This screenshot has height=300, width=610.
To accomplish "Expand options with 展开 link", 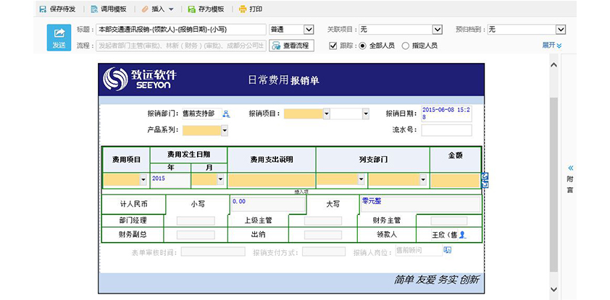I will (x=552, y=46).
